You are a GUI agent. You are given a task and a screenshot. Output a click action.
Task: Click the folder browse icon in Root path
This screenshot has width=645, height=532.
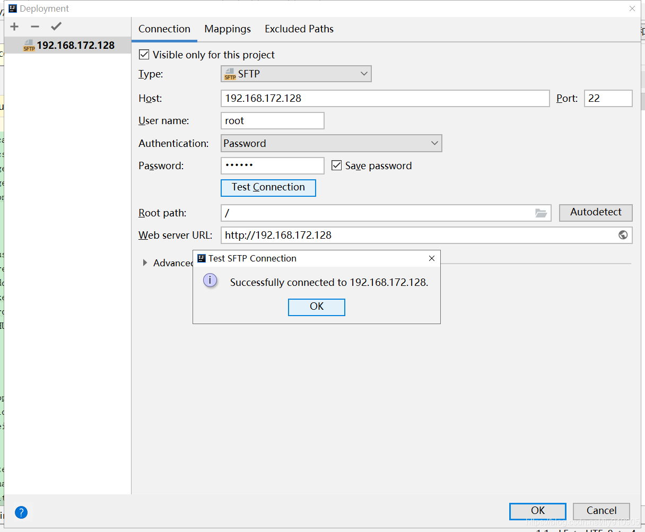(x=541, y=213)
